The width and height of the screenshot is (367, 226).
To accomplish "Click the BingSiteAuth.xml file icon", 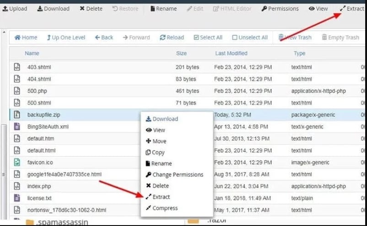I will point(17,127).
